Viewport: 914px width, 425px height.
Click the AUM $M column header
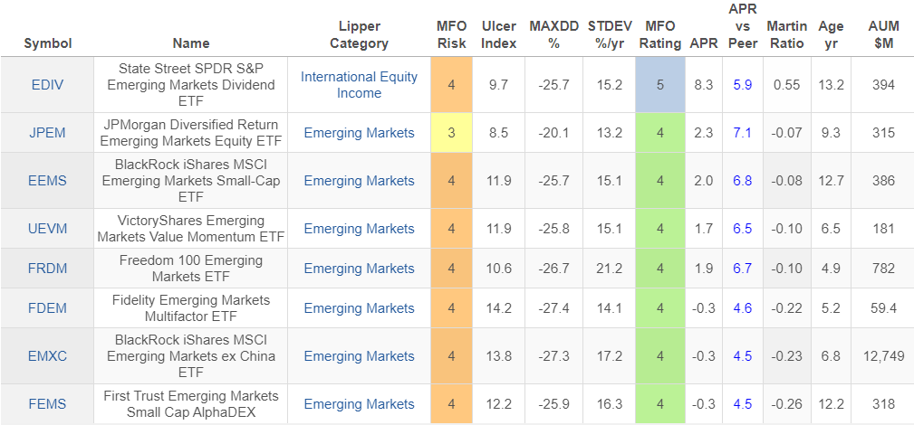pyautogui.click(x=878, y=34)
